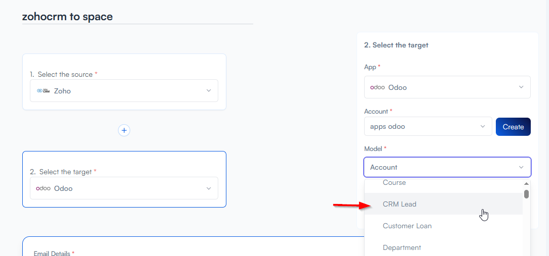Click the '2. Select the target' panel heading
The height and width of the screenshot is (256, 549).
pyautogui.click(x=396, y=45)
